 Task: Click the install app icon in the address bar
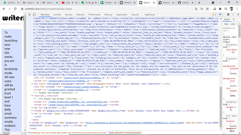pos(196,9)
